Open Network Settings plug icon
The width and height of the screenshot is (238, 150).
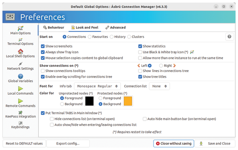[21, 64]
